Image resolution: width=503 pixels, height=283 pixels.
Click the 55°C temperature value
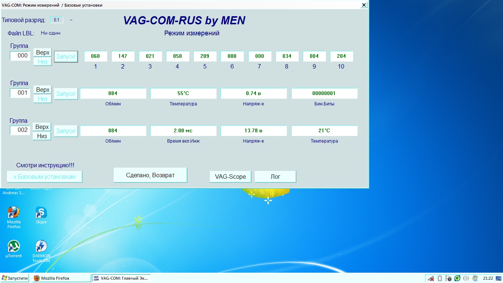click(x=183, y=93)
